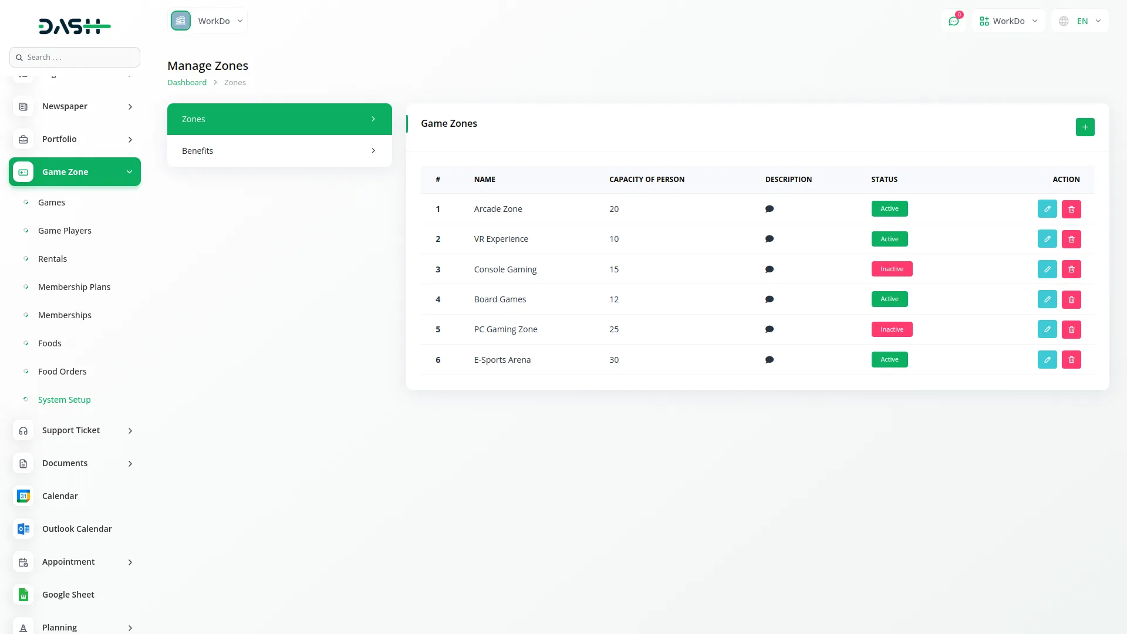Delete the VR Experience zone

click(x=1071, y=239)
